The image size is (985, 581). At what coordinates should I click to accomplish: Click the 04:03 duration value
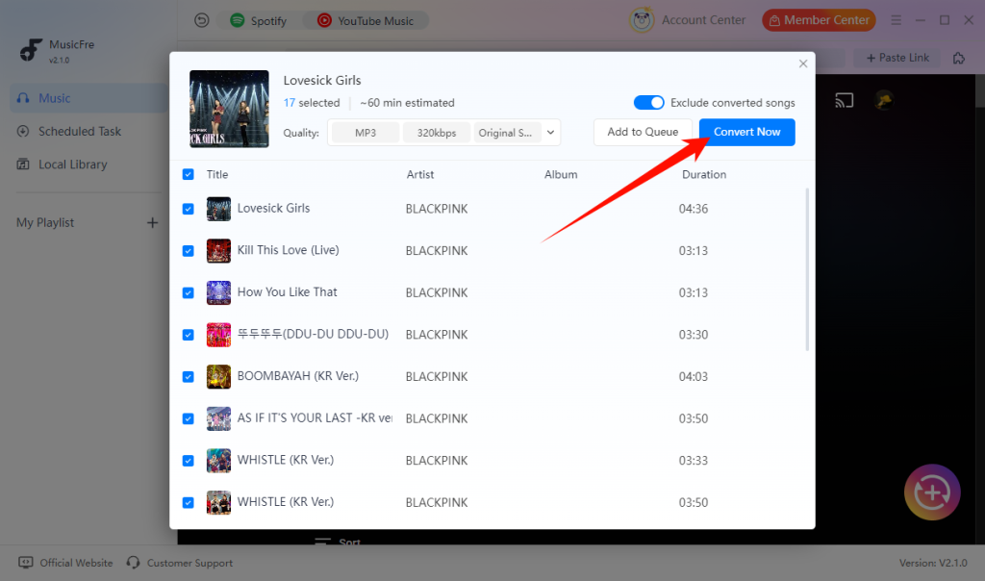(694, 376)
